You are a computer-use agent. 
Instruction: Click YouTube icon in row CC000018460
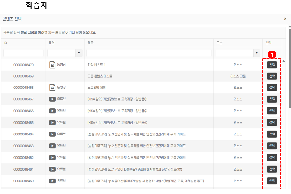click(52, 181)
